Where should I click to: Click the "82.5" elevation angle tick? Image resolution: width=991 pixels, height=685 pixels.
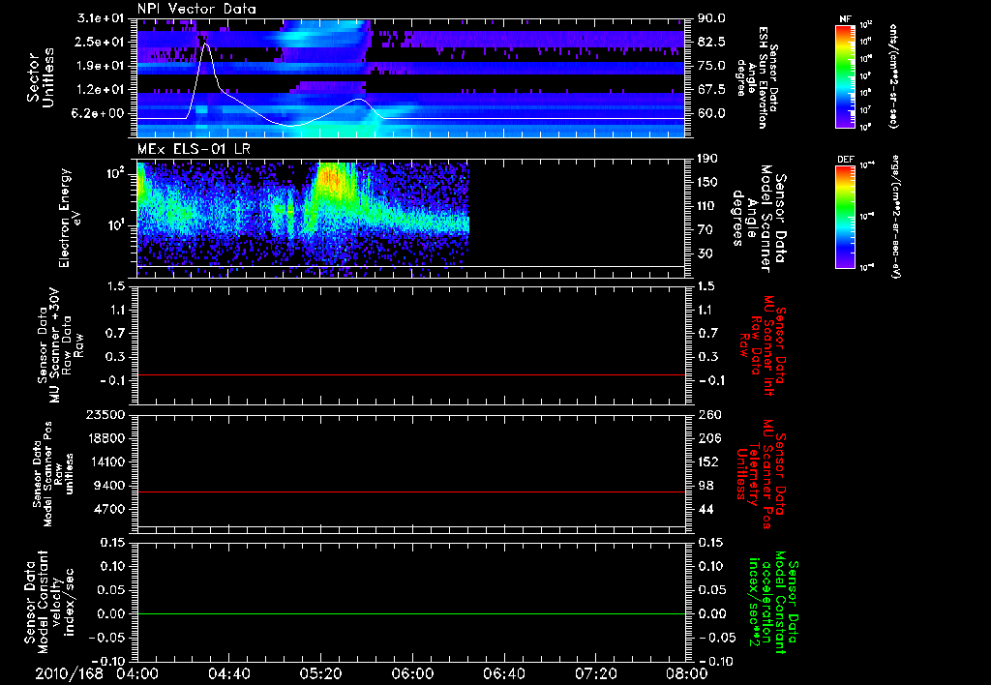tap(711, 42)
